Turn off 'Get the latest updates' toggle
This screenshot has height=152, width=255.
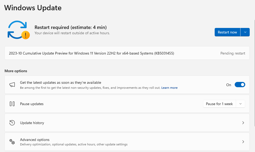pos(240,85)
